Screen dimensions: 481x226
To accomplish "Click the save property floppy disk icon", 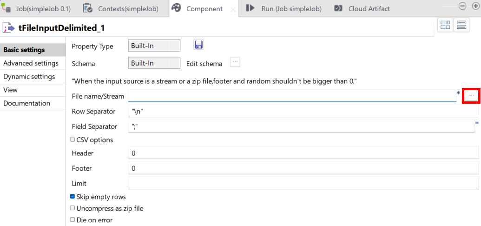I will click(199, 45).
